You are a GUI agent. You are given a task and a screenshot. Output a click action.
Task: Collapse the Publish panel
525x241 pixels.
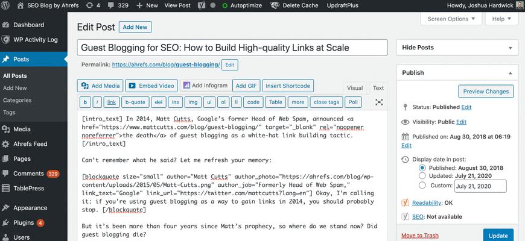510,73
